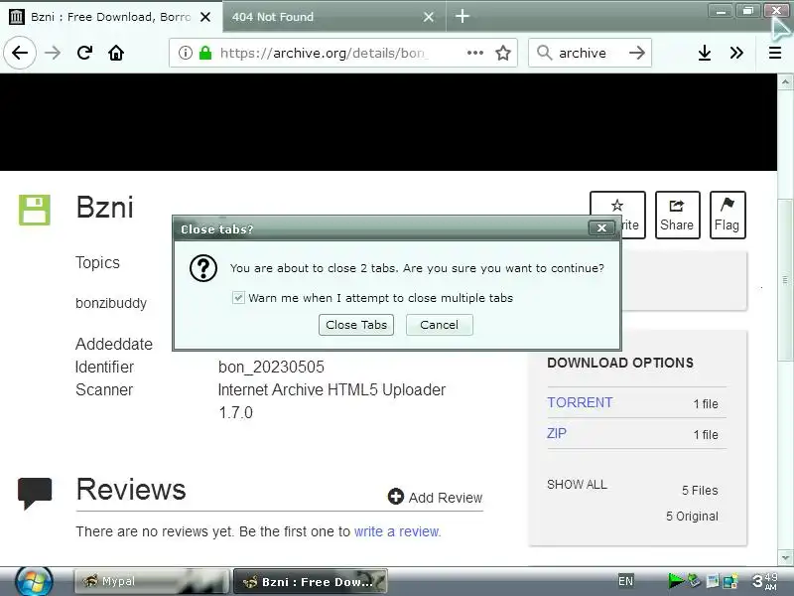Click the Bzni Free Dow taskbar button
Screen dimensions: 794x596
pos(311,581)
